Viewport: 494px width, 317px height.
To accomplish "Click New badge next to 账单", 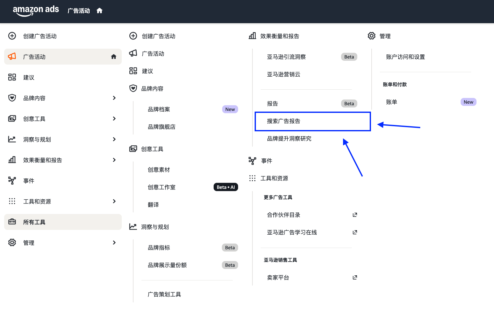I will pos(469,102).
